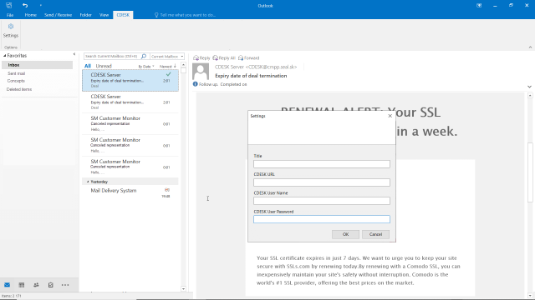Collapse the ribbon chevron

coord(530,47)
